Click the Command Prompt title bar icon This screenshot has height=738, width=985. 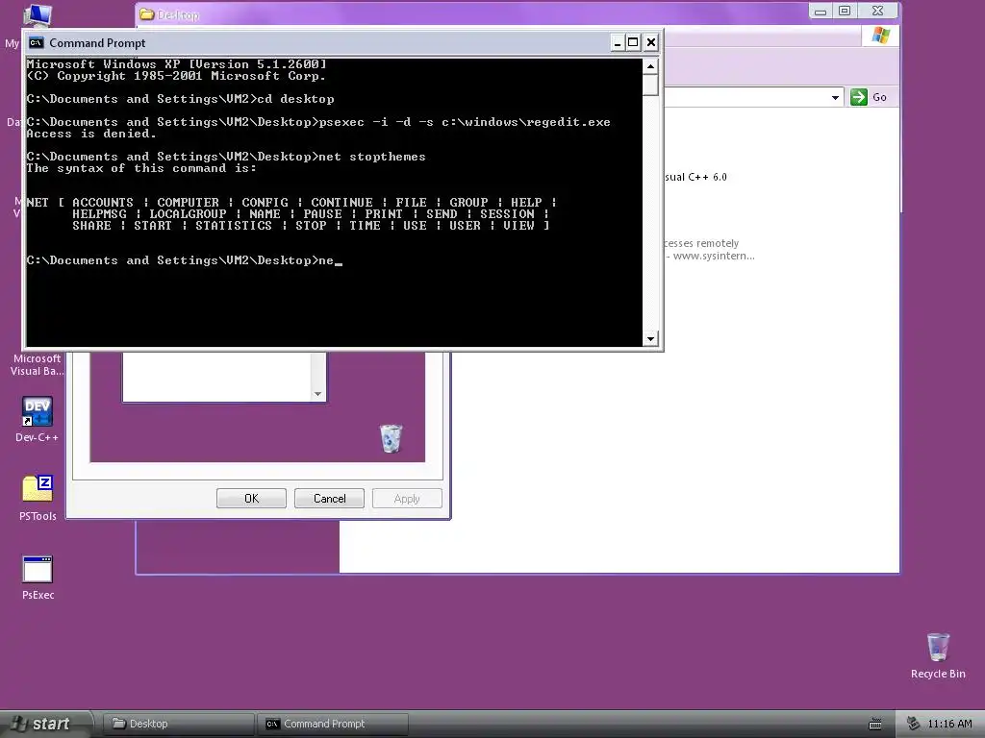pos(37,42)
